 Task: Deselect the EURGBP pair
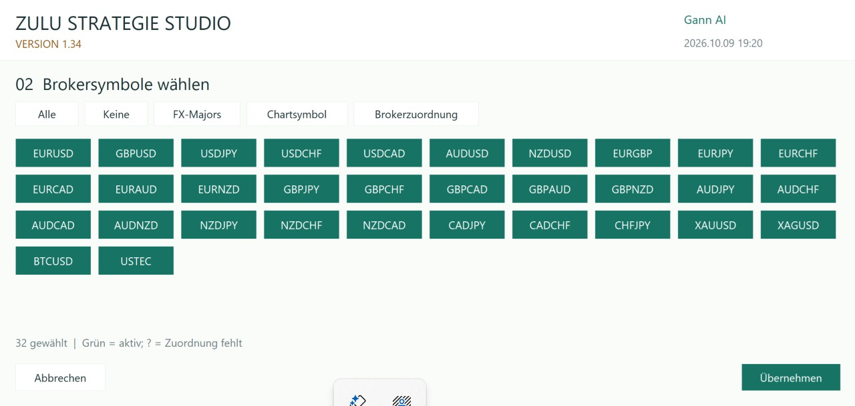(x=633, y=153)
